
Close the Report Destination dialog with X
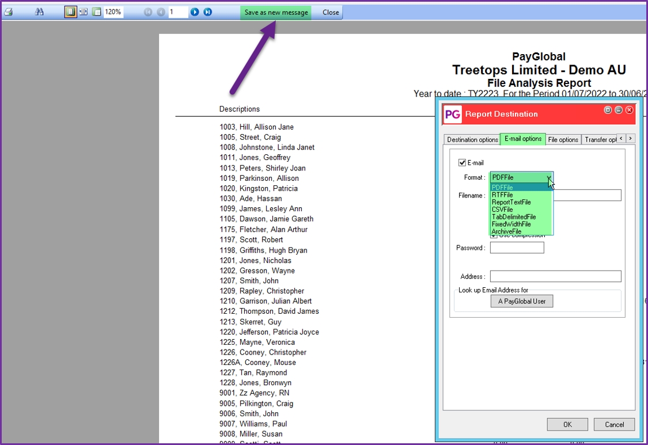[x=630, y=110]
